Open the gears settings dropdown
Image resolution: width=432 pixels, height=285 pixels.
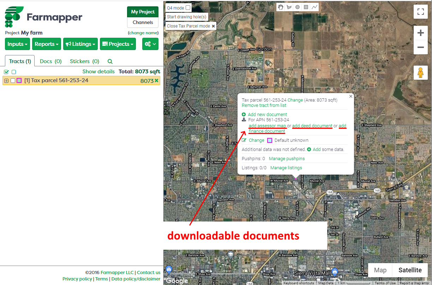[150, 44]
